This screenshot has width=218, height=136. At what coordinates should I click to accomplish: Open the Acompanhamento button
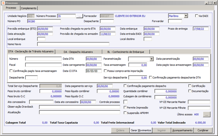(182, 130)
